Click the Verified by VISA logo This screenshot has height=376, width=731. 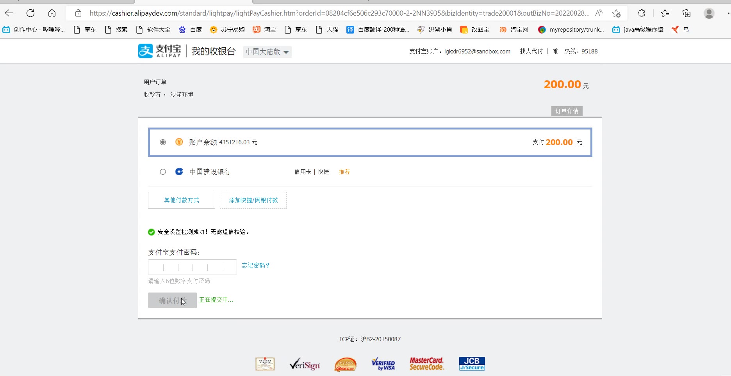click(x=383, y=364)
